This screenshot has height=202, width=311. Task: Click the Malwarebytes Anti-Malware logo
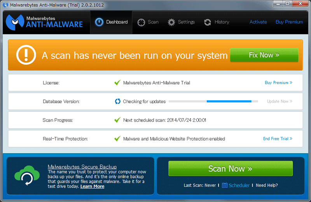pos(44,22)
